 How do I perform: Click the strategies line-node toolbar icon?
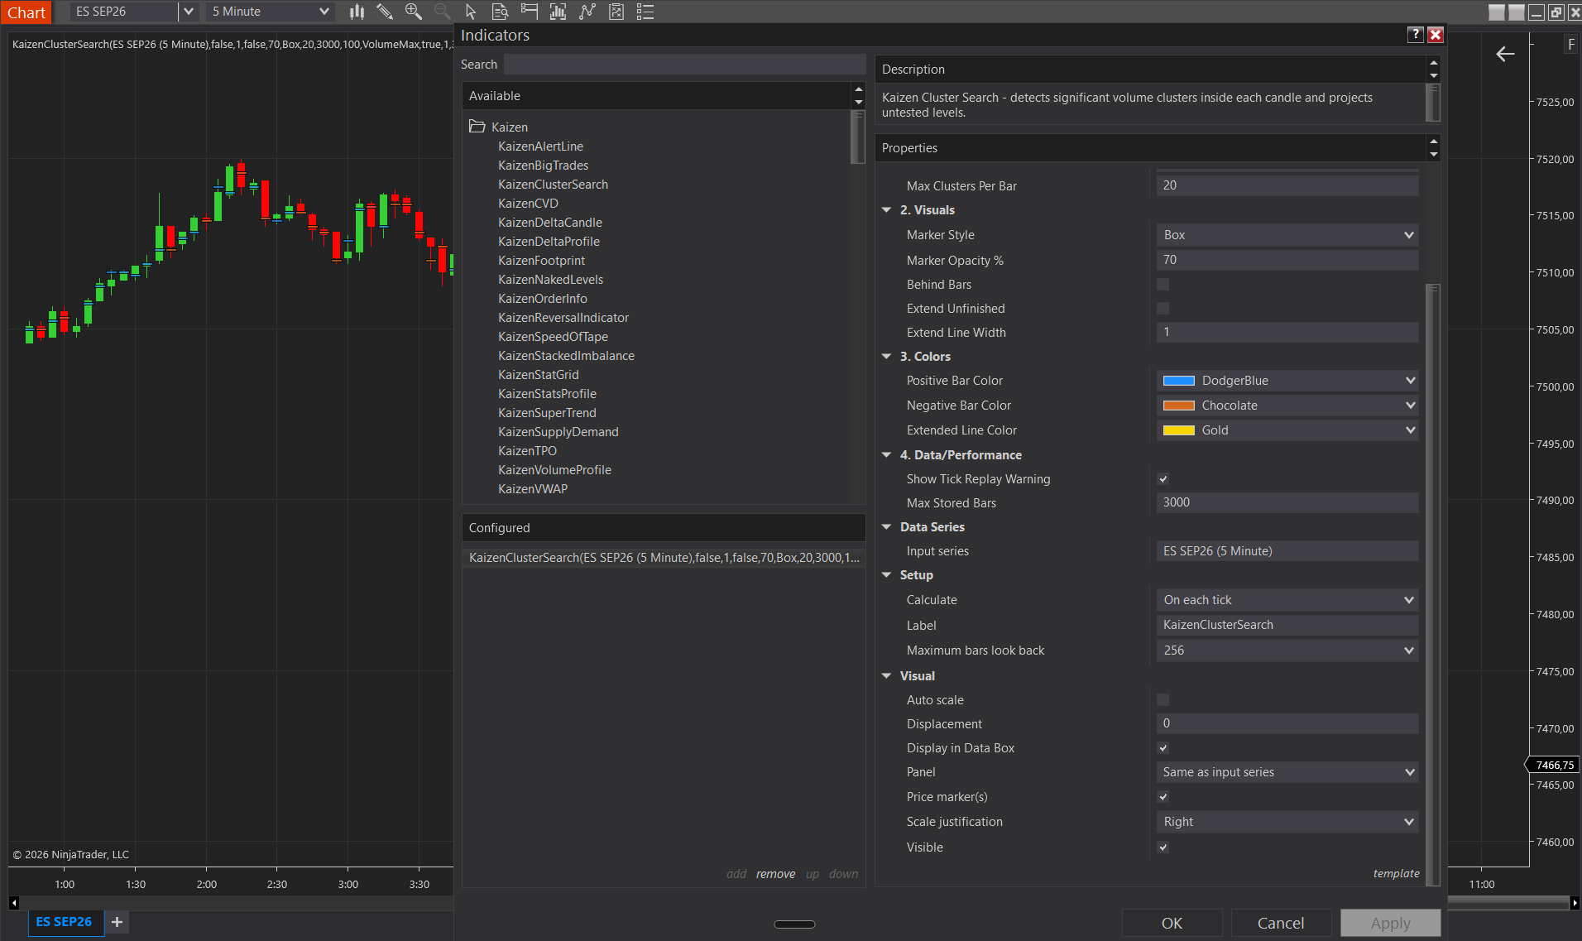point(587,12)
